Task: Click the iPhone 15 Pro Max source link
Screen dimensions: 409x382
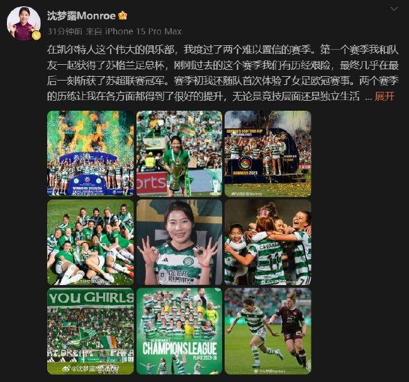Action: click(x=143, y=31)
